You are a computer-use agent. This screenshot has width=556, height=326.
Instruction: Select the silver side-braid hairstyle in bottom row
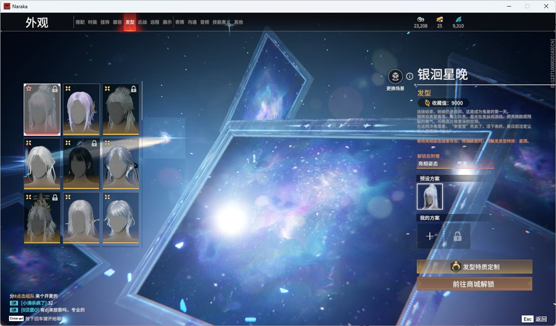pyautogui.click(x=121, y=218)
